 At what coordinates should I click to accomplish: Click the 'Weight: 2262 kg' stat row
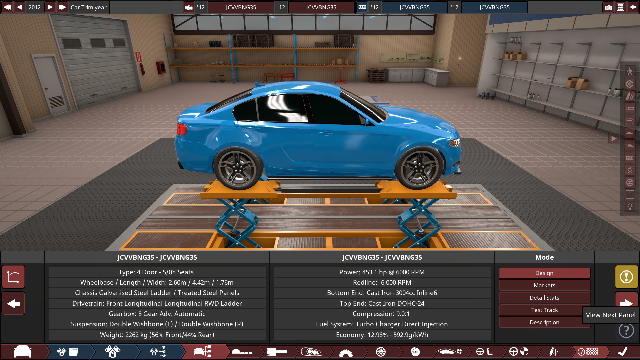pyautogui.click(x=157, y=335)
